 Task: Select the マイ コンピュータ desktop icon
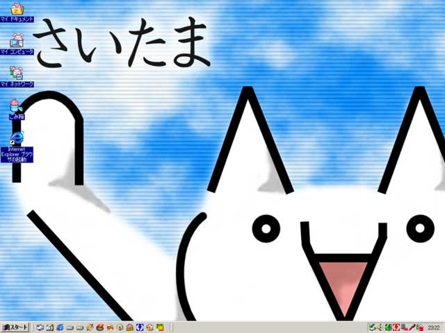16,43
